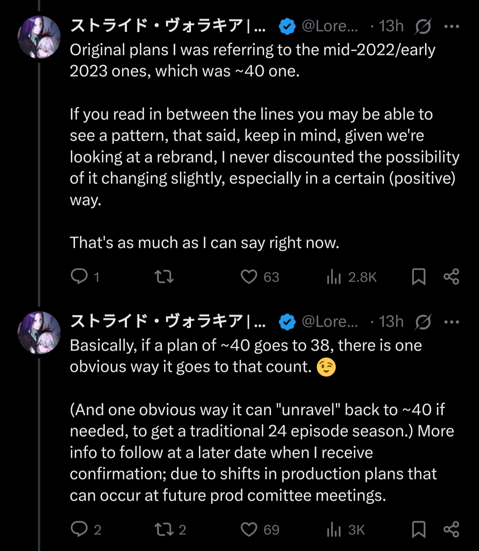The image size is (479, 551).
Task: View analytics of the 2.8K views tweet
Action: (334, 277)
